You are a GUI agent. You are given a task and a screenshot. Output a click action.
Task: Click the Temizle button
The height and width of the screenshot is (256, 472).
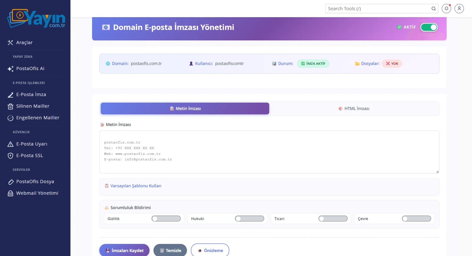click(x=170, y=250)
